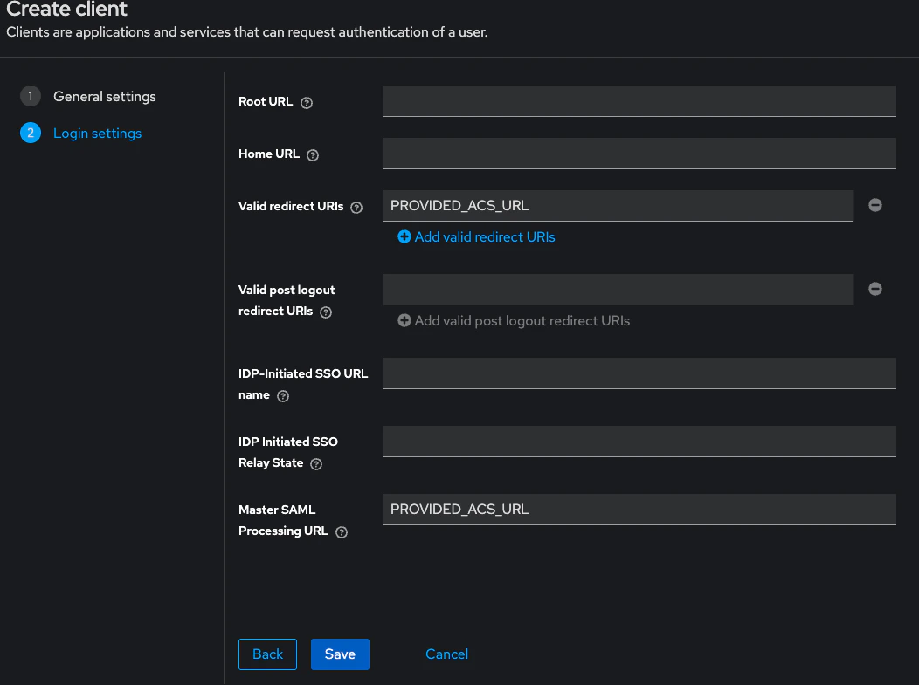Save the new client

[340, 654]
